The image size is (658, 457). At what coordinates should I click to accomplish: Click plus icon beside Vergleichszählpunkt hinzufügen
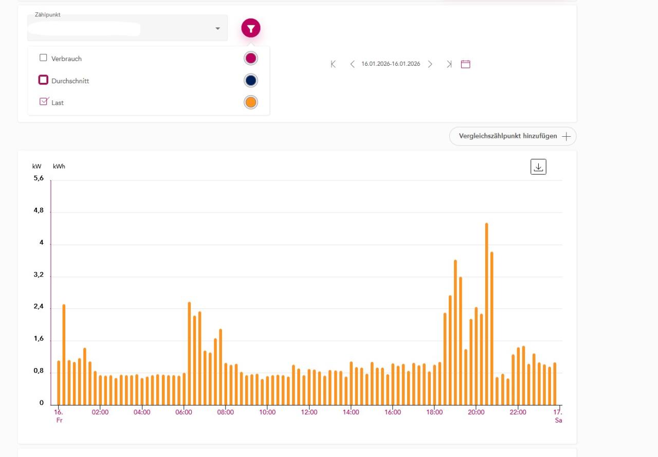pyautogui.click(x=566, y=137)
